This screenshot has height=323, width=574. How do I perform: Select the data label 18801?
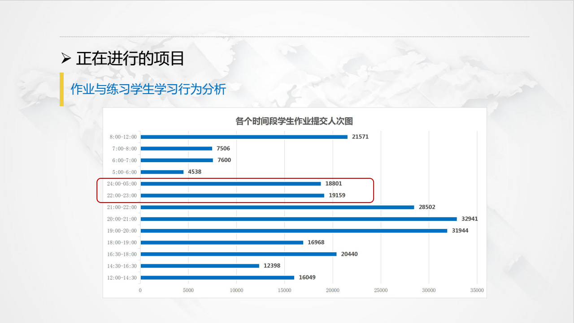pyautogui.click(x=334, y=184)
